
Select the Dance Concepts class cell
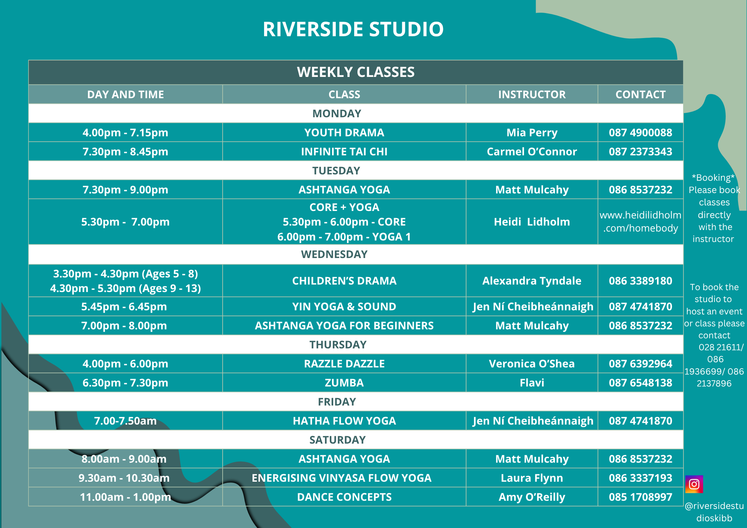click(x=344, y=497)
